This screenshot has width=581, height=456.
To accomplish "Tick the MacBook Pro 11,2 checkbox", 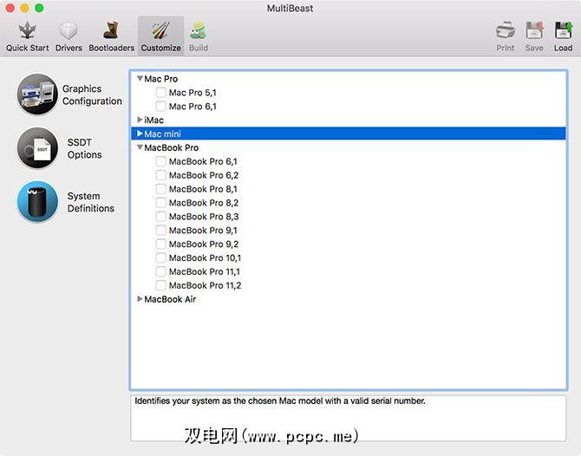I will pos(160,285).
